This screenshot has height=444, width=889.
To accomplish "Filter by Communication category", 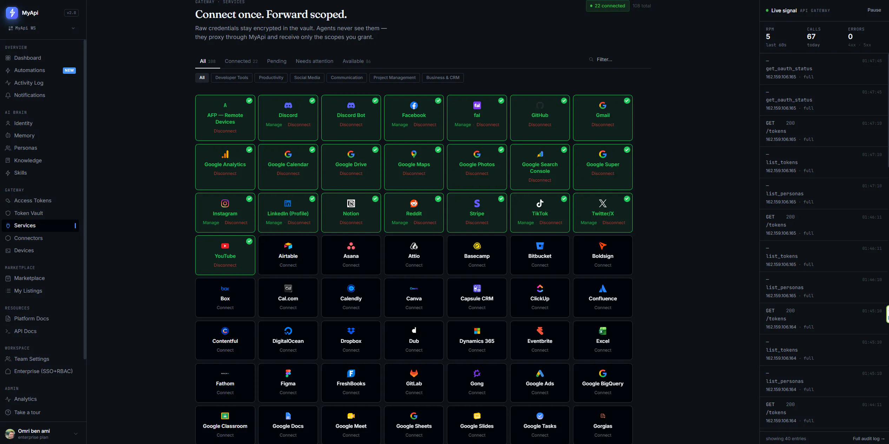I will 347,78.
